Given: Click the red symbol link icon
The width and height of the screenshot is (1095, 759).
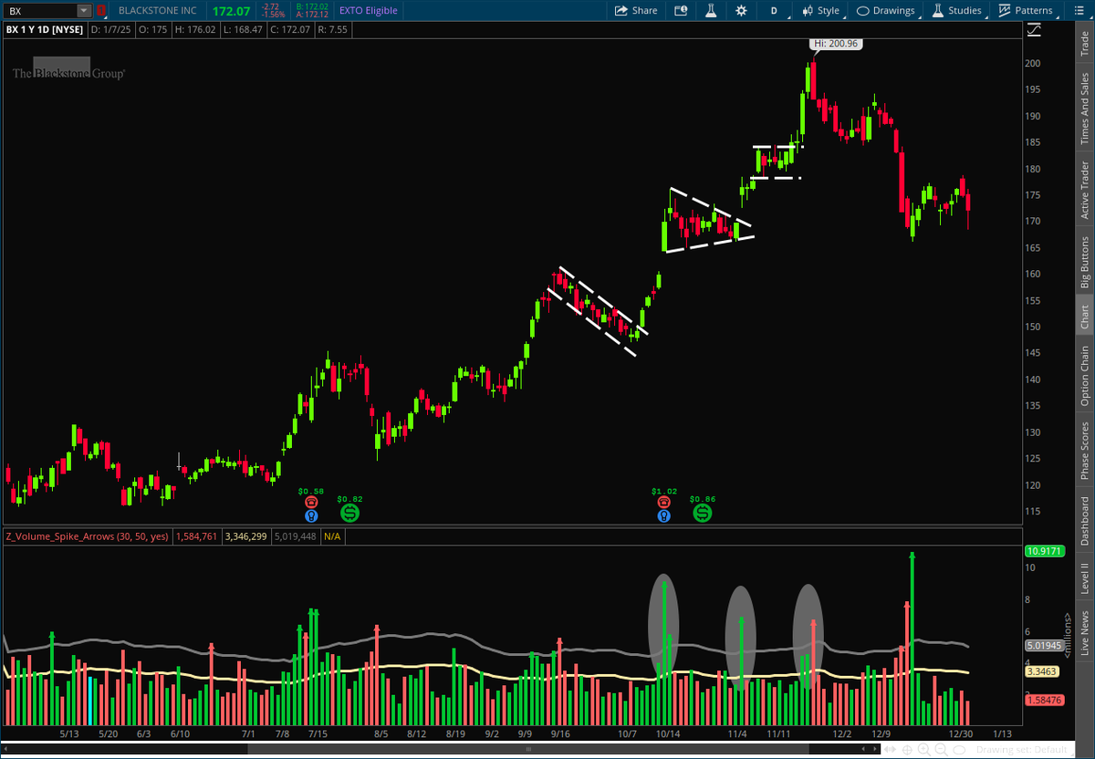Looking at the screenshot, I should (x=100, y=11).
